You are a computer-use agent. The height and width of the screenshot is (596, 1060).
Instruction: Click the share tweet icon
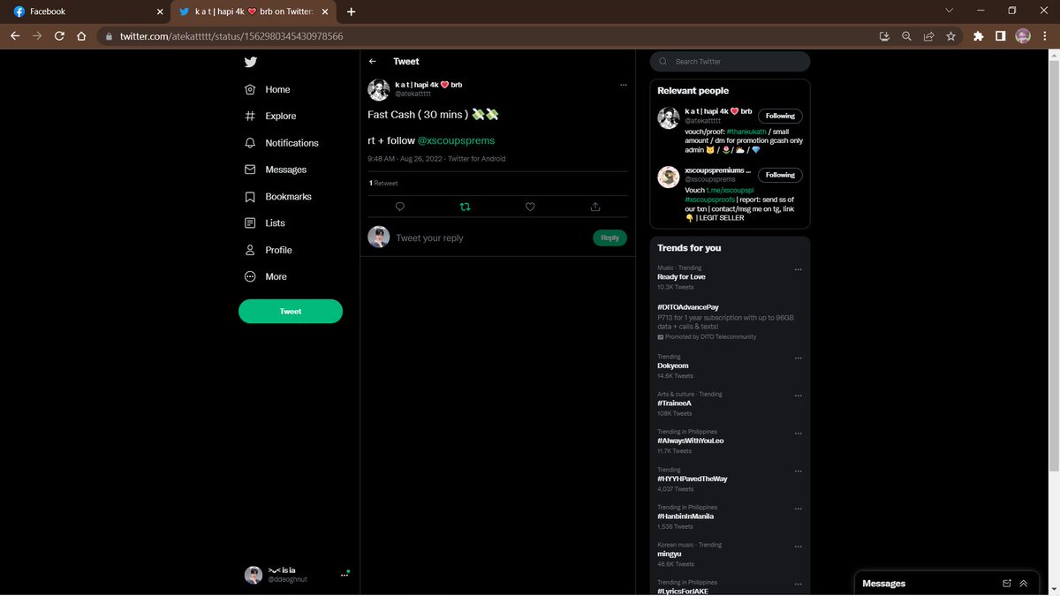(595, 207)
